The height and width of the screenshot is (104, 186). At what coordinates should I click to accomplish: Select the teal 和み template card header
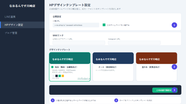tap(70, 58)
